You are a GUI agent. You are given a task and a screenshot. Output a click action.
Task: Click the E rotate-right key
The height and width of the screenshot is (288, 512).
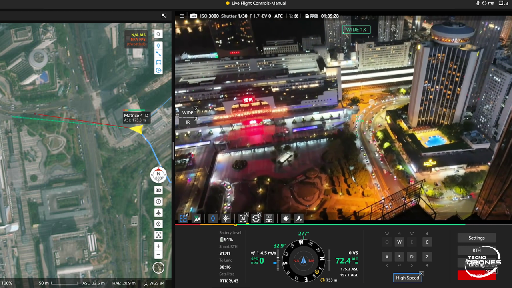tap(412, 242)
